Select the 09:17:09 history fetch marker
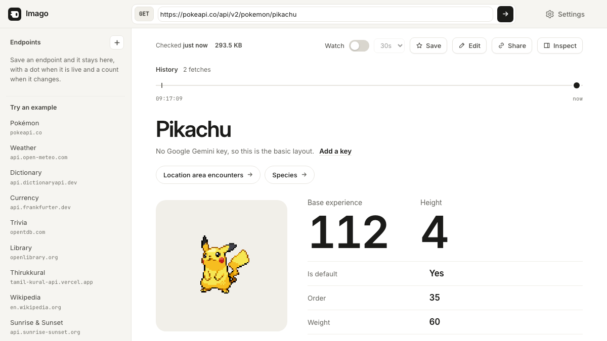The height and width of the screenshot is (341, 607). [x=162, y=85]
